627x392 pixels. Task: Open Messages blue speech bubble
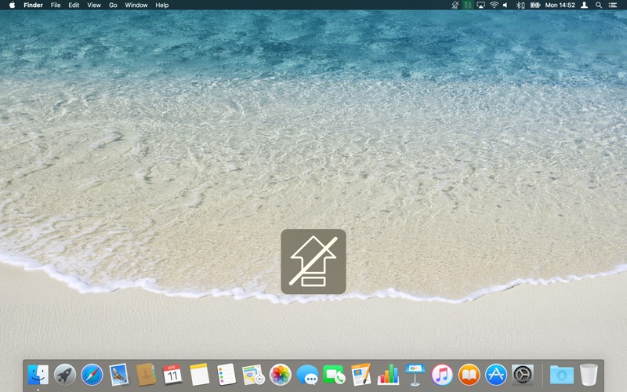(307, 375)
